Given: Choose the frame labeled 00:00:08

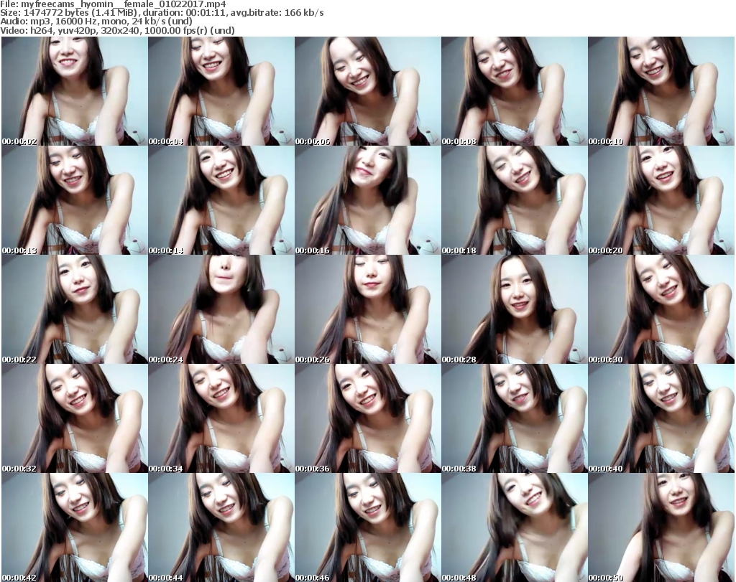Looking at the screenshot, I should coord(514,91).
